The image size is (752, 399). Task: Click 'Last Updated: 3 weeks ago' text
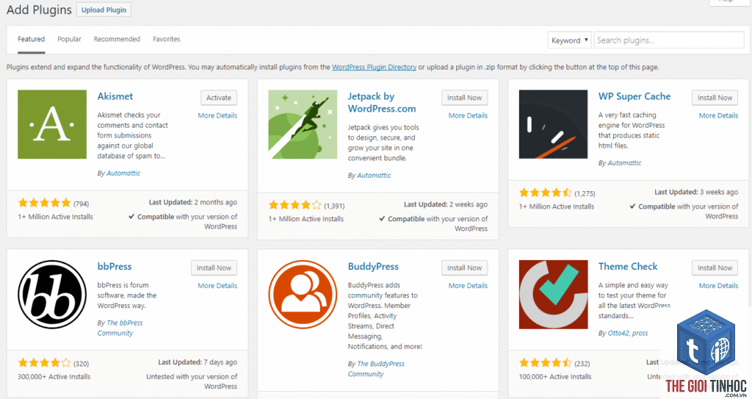pos(696,192)
